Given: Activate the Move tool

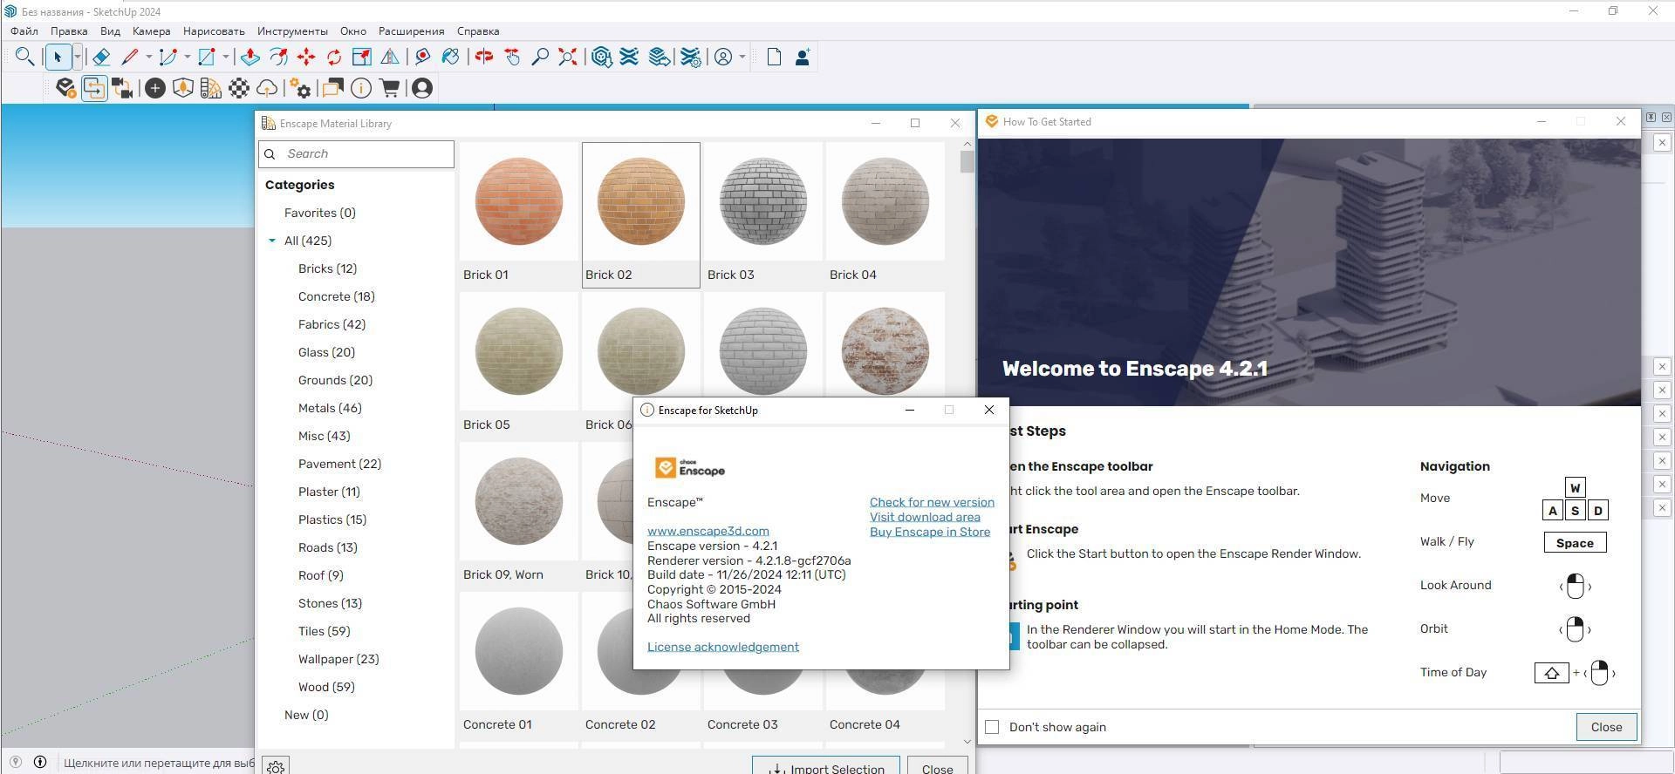Looking at the screenshot, I should (x=306, y=57).
